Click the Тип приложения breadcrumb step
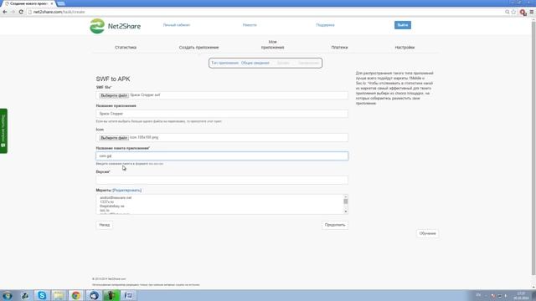The height and width of the screenshot is (301, 536). 224,63
